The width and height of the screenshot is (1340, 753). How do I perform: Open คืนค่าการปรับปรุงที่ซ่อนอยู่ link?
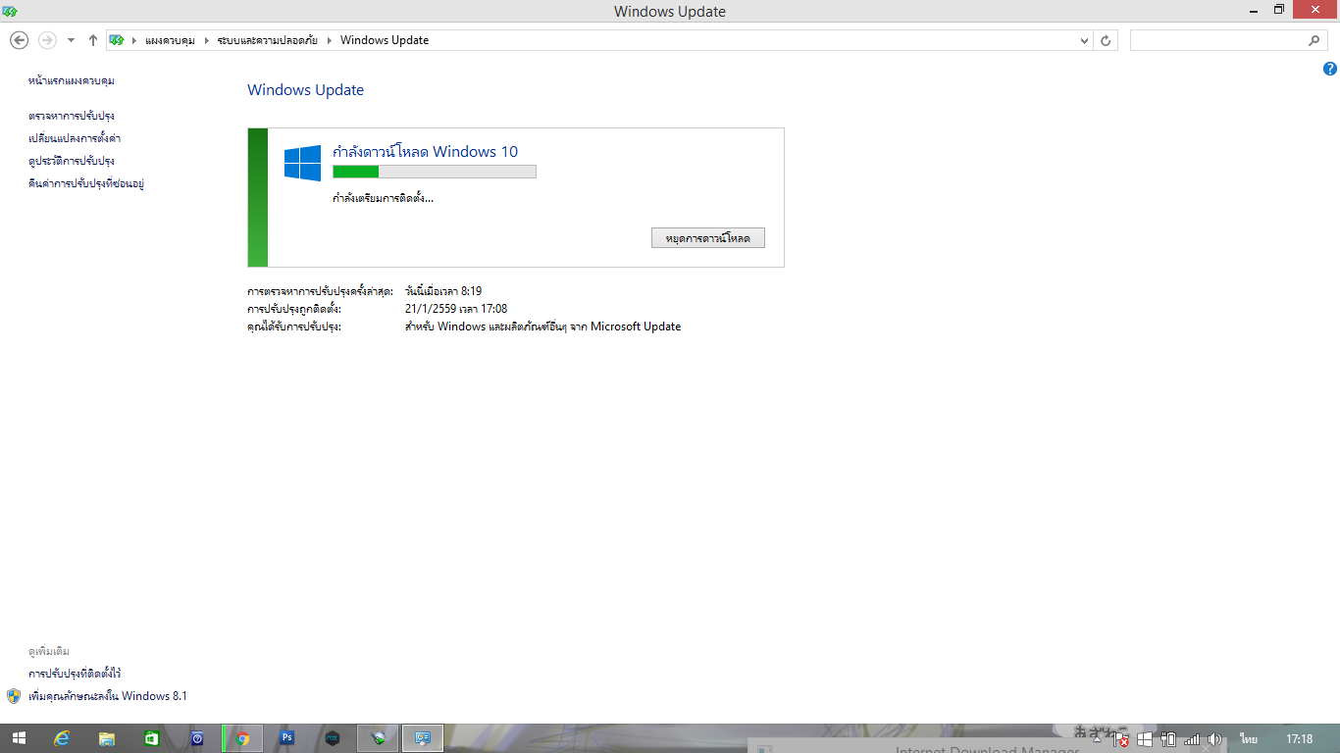(86, 183)
